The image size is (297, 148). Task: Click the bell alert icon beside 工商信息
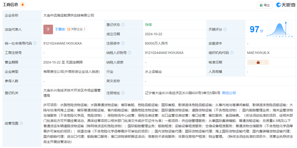pos(23,5)
